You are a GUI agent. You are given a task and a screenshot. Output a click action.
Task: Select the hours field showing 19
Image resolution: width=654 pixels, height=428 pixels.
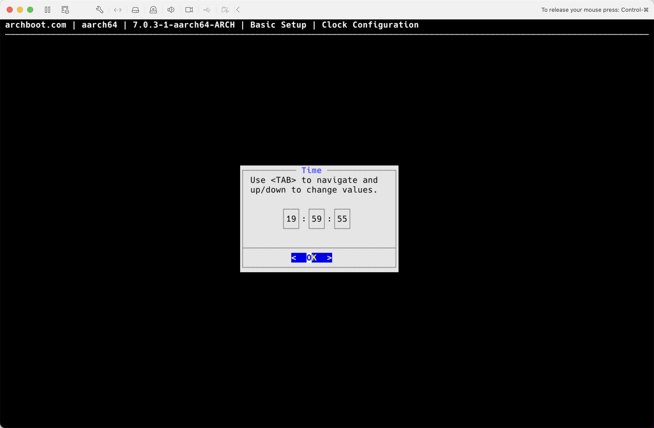click(x=291, y=219)
